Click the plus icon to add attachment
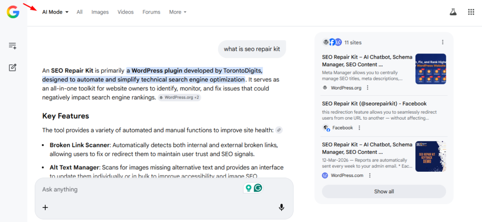This screenshot has width=482, height=222. (x=45, y=207)
